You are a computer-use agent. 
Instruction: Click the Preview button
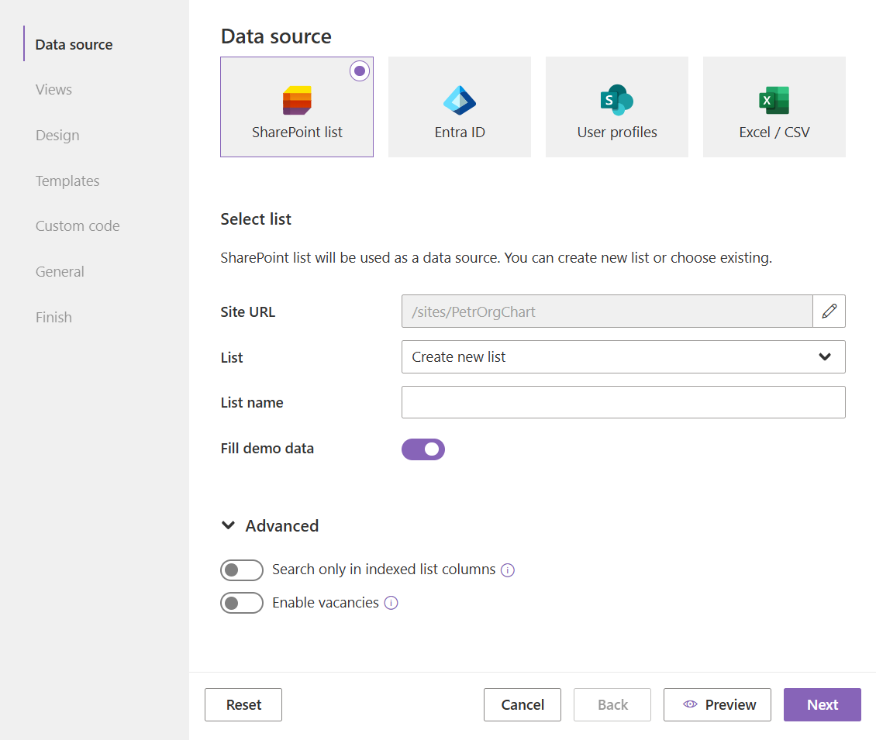(717, 705)
